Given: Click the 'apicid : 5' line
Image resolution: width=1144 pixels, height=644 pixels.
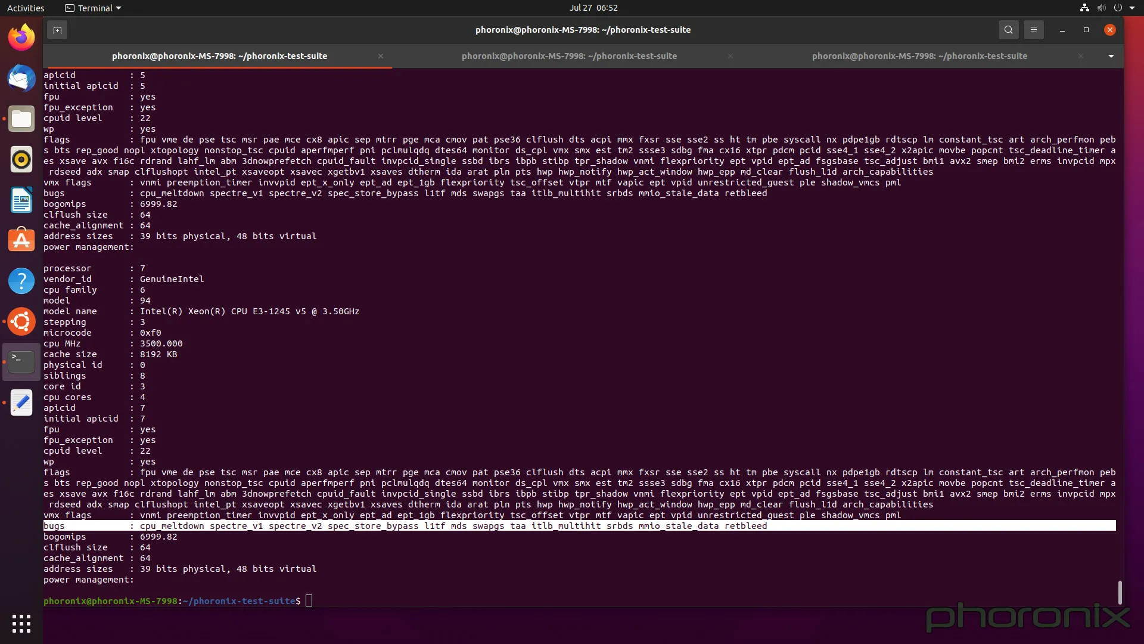Looking at the screenshot, I should (x=94, y=75).
